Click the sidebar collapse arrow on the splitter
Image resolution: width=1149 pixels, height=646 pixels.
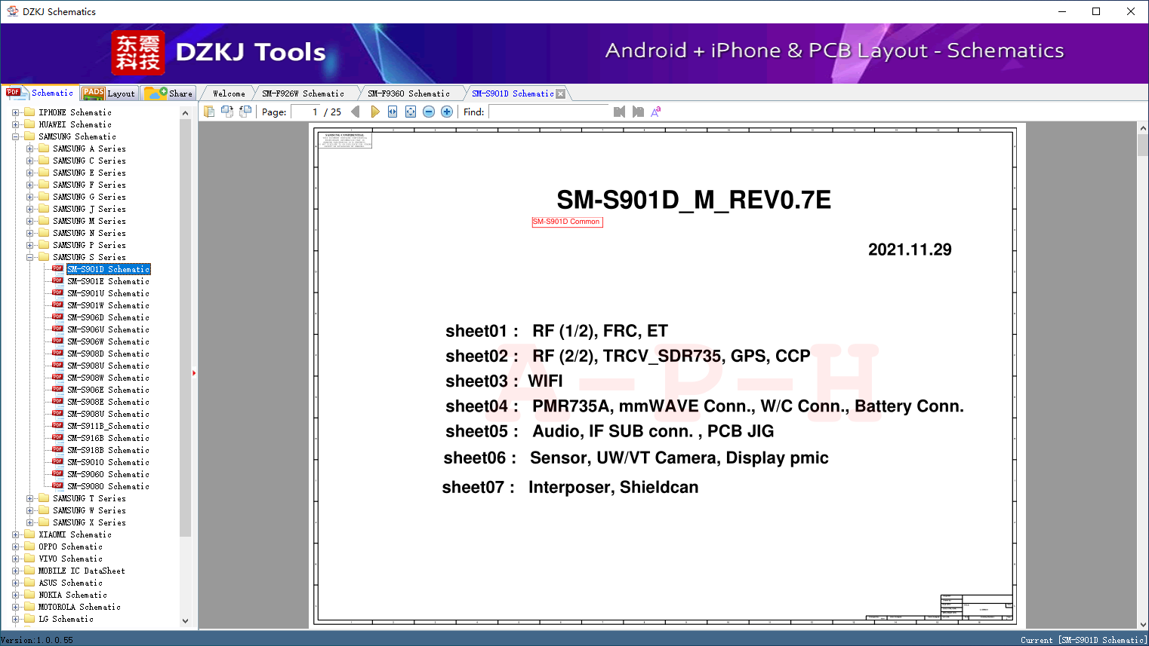coord(194,373)
